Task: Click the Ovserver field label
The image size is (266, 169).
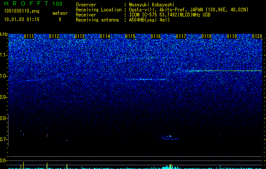Action: pos(86,5)
